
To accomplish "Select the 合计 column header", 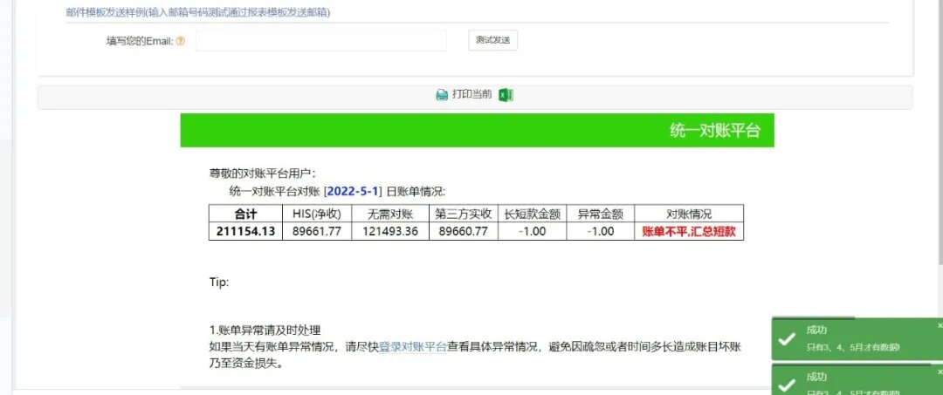I will pos(245,214).
